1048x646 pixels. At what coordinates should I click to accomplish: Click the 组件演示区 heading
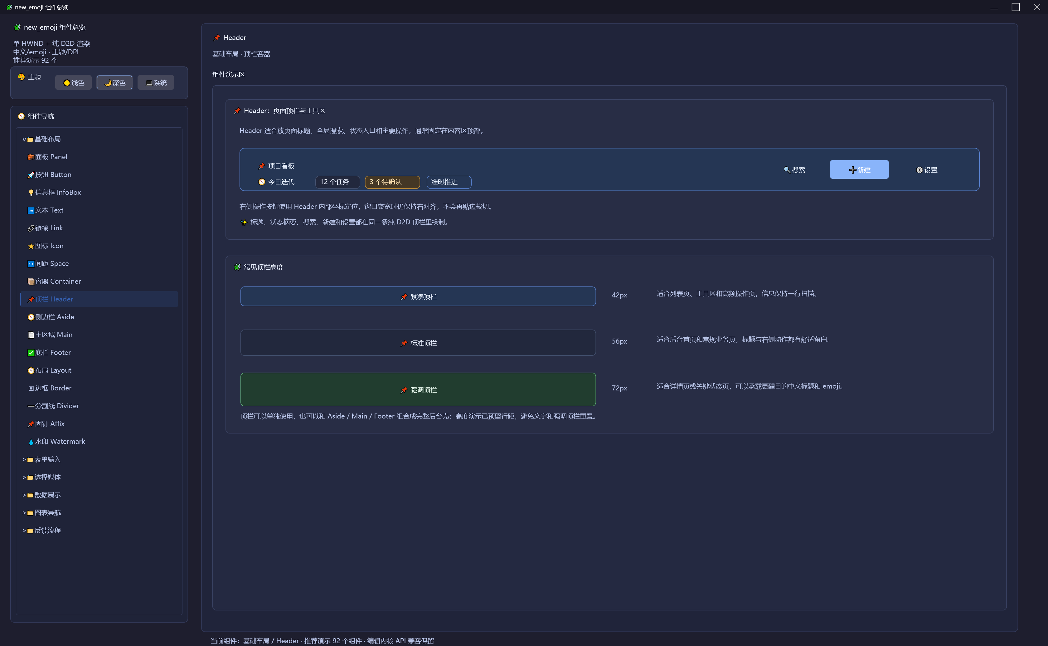coord(229,75)
